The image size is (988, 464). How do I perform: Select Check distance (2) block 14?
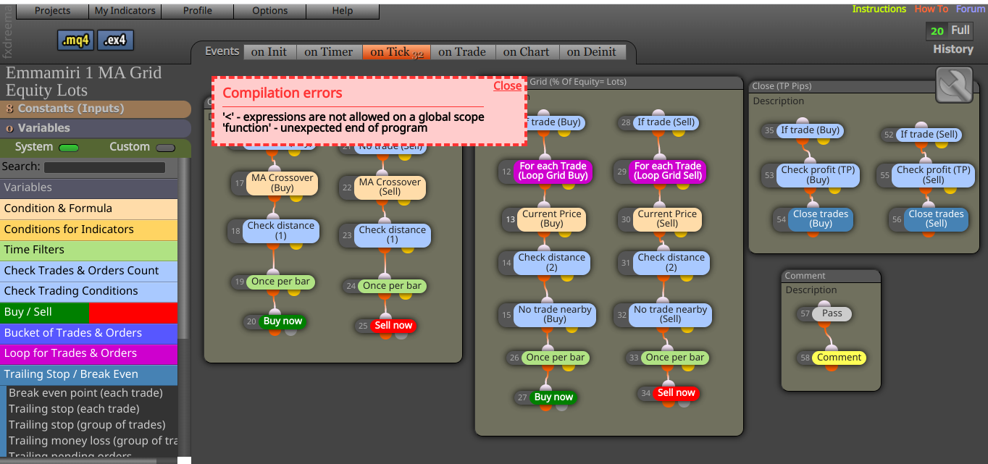pyautogui.click(x=552, y=262)
